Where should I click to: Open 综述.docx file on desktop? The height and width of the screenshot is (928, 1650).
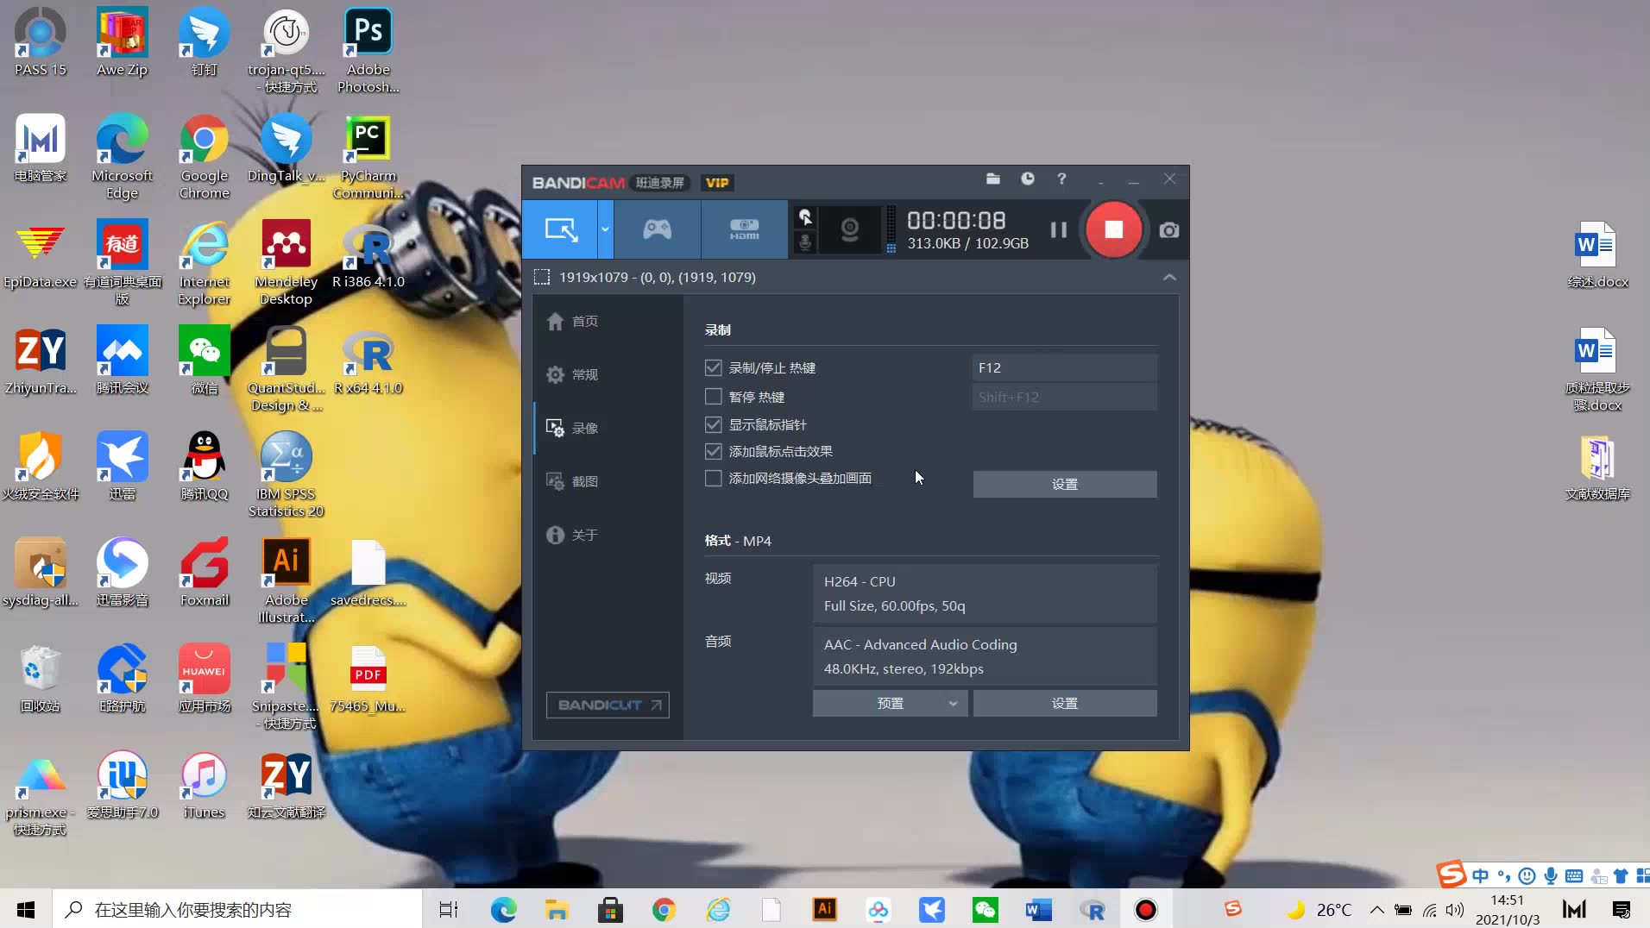(1597, 254)
